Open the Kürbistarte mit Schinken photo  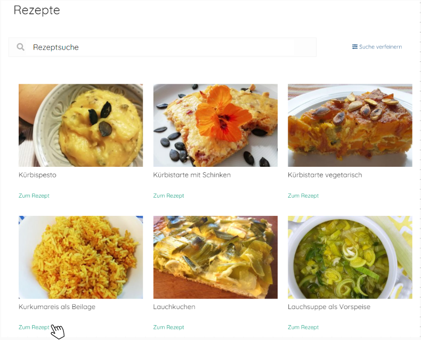click(x=215, y=125)
